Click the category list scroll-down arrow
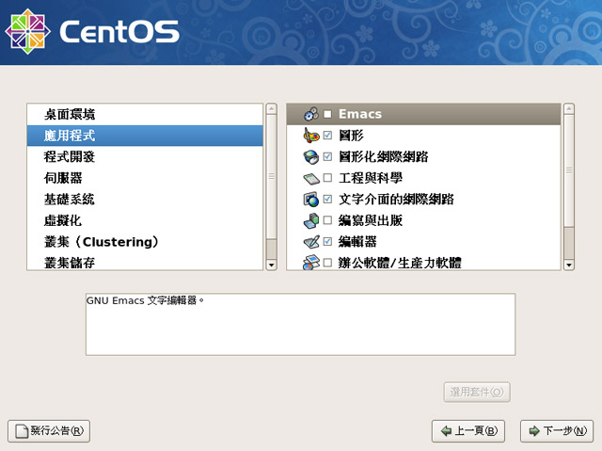 point(272,266)
